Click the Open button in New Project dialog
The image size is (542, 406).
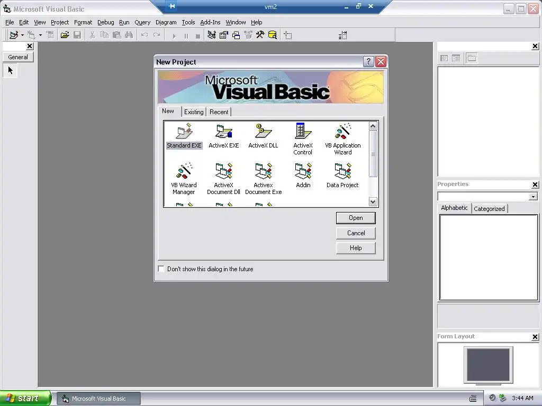click(356, 218)
